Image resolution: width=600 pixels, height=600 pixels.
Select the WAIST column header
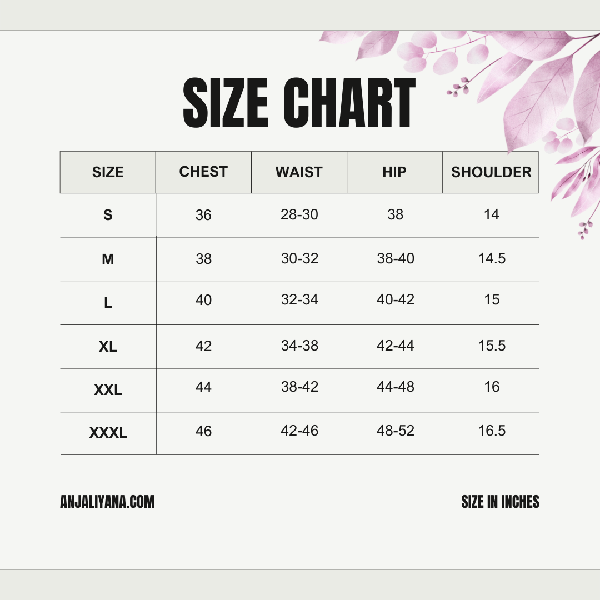[299, 172]
